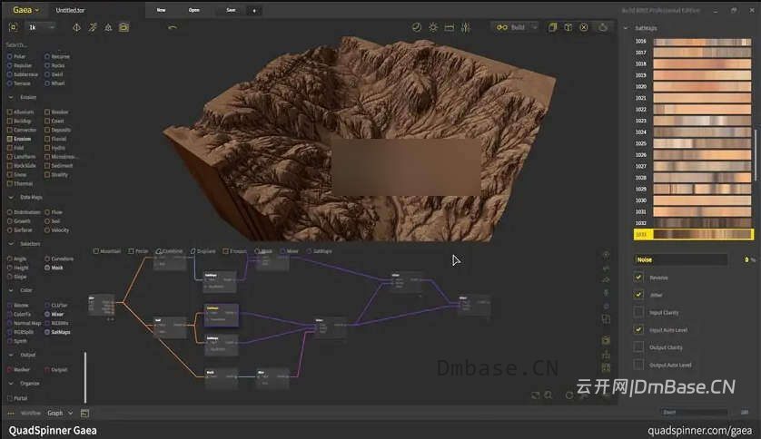
Task: Click the camera-shaped icon highlighted in the top toolbar
Action: click(124, 27)
